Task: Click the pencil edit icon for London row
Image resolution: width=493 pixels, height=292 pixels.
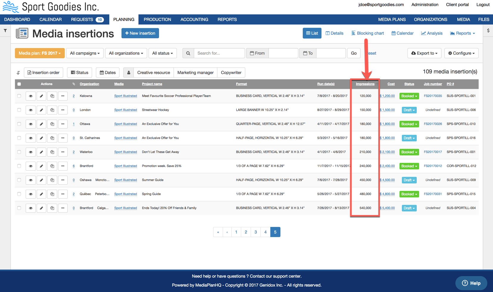Action: tap(41, 110)
